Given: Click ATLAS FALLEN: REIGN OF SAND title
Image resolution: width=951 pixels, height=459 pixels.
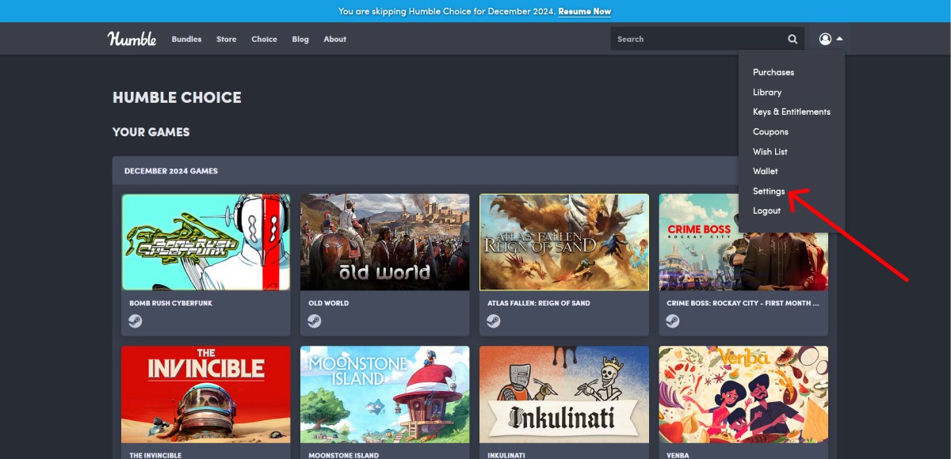Looking at the screenshot, I should 539,303.
